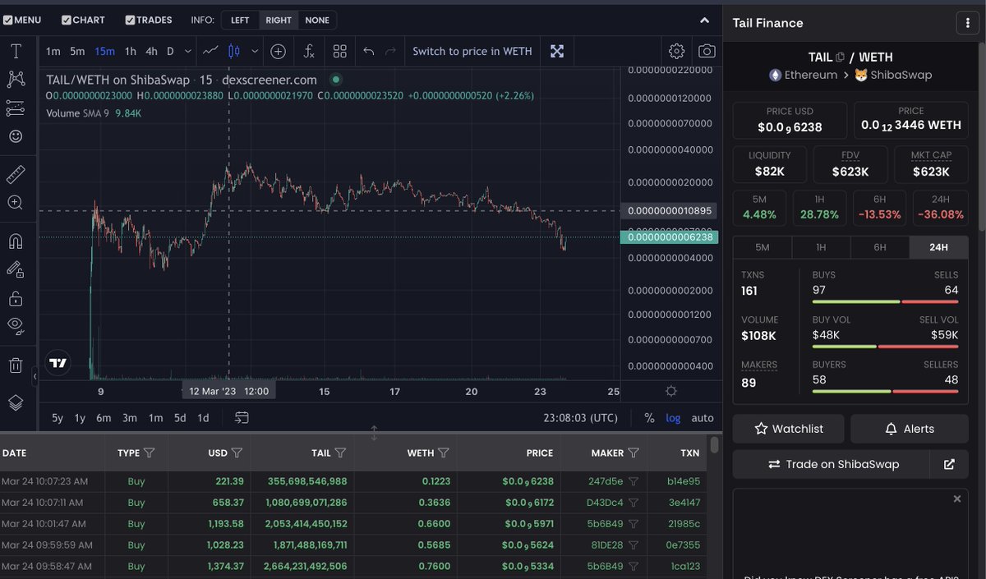
Task: Select 5m chart interval
Action: click(76, 51)
